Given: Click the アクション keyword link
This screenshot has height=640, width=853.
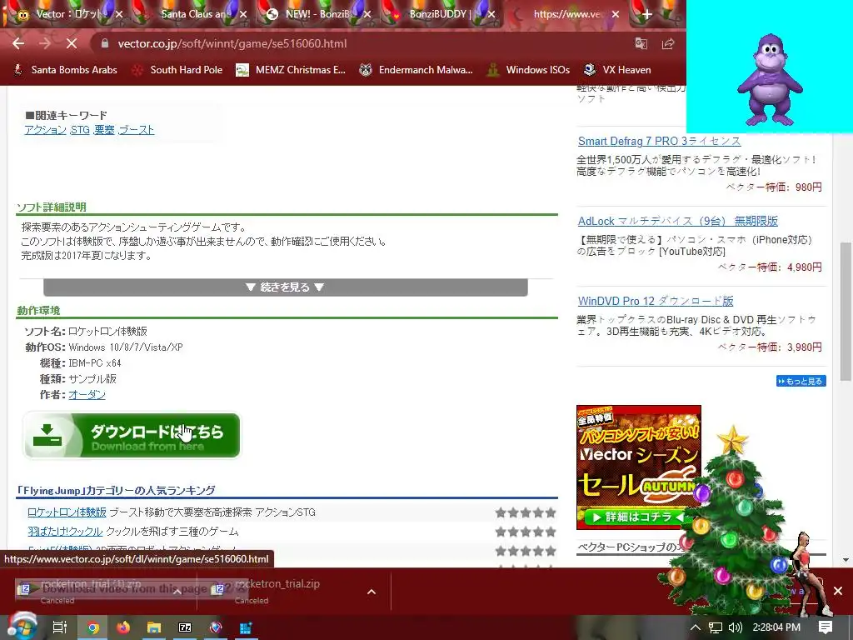Looking at the screenshot, I should click(x=45, y=130).
